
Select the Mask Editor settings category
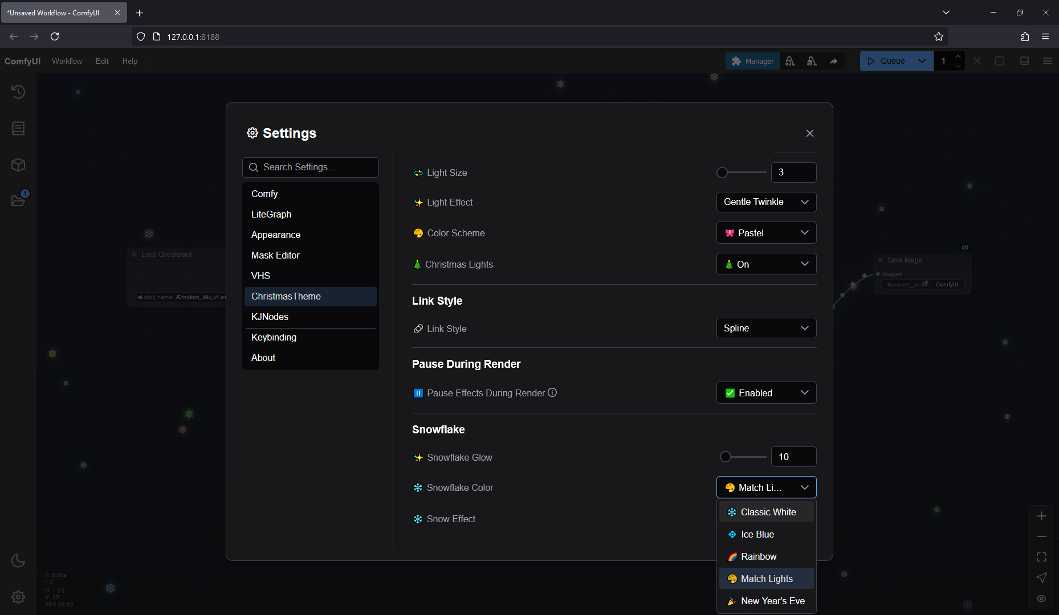pyautogui.click(x=311, y=255)
